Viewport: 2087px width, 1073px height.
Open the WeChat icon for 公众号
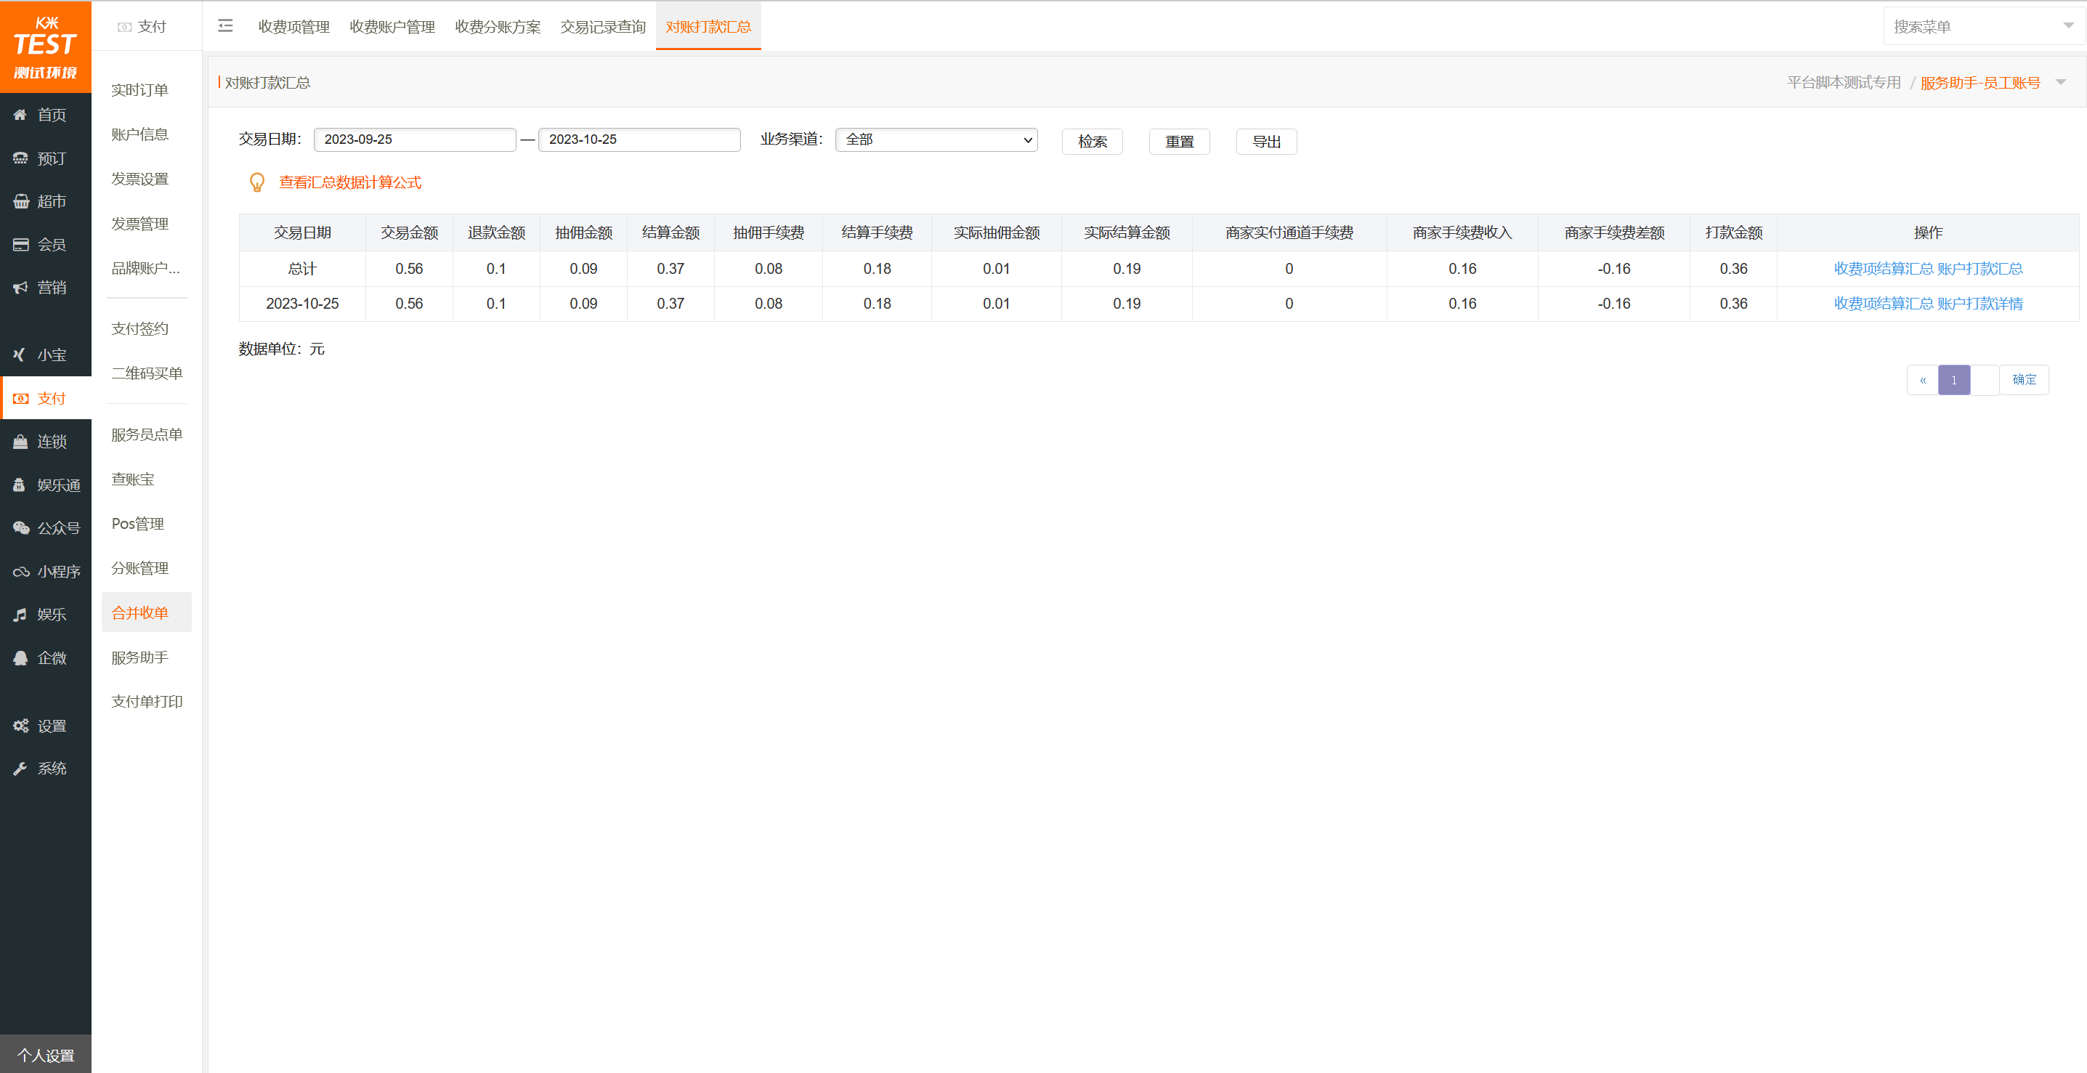[20, 528]
